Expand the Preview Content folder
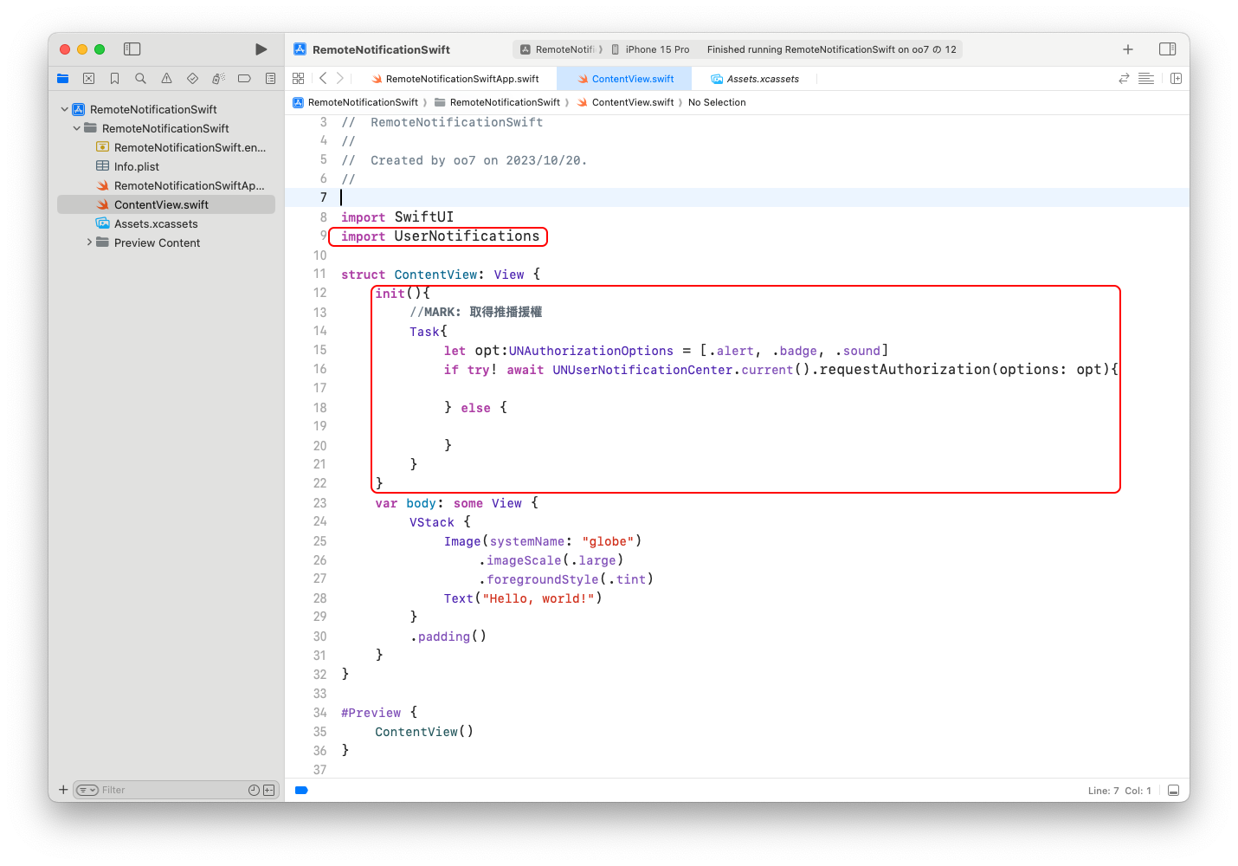The height and width of the screenshot is (866, 1238). [89, 243]
